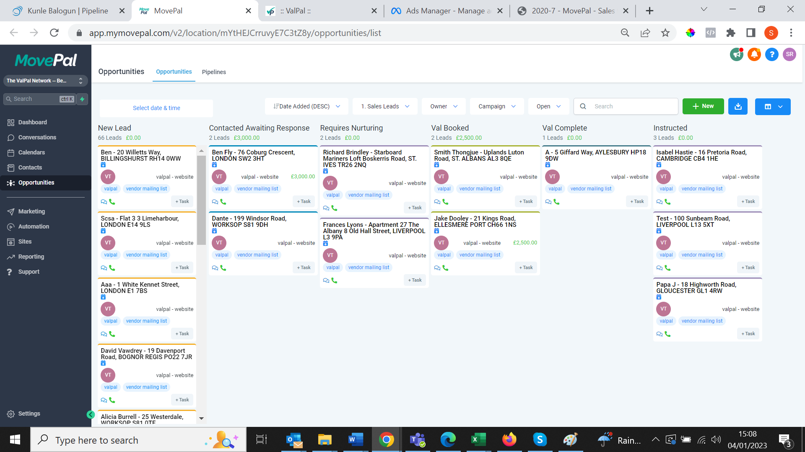
Task: Switch to the Pipelines tab
Action: pyautogui.click(x=214, y=72)
